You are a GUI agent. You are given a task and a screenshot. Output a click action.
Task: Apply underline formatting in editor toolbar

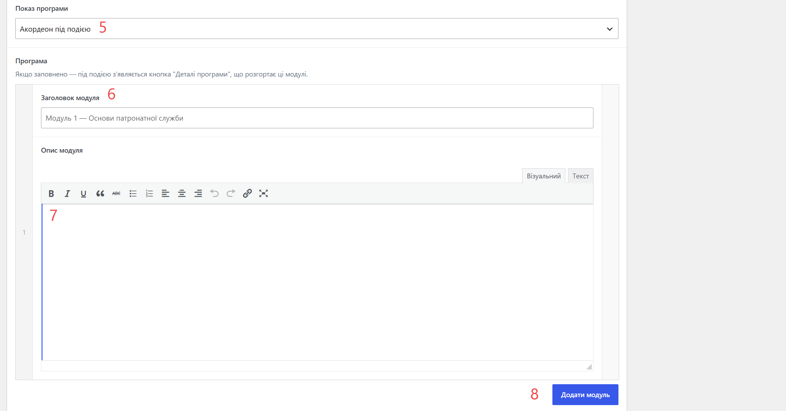point(83,194)
